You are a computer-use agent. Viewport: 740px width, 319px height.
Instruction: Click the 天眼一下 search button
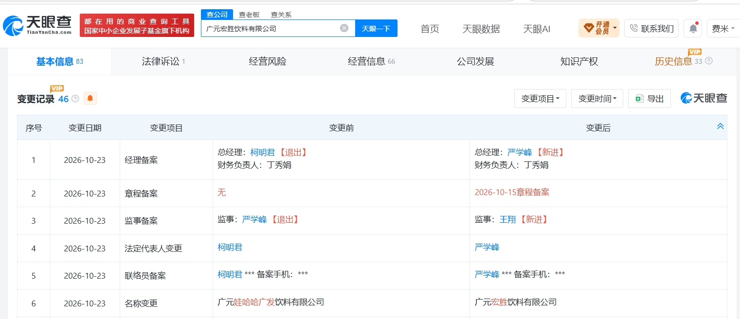click(x=376, y=28)
